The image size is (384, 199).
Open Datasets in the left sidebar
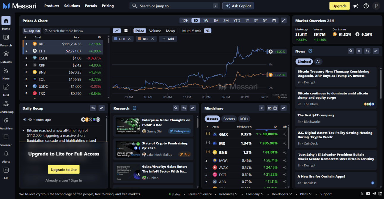point(6,54)
